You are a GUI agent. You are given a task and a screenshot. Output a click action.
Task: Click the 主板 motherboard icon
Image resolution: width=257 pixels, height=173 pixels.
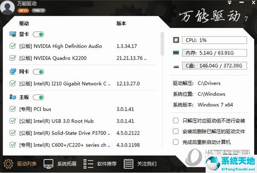pos(13,97)
